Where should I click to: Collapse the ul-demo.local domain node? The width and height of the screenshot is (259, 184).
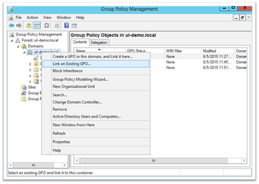point(24,52)
